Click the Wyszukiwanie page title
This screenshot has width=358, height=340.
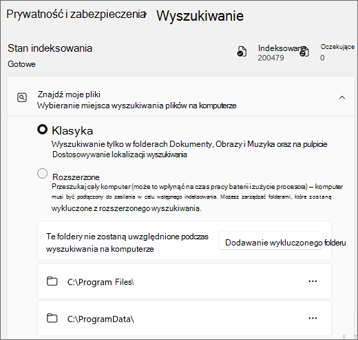(x=200, y=16)
